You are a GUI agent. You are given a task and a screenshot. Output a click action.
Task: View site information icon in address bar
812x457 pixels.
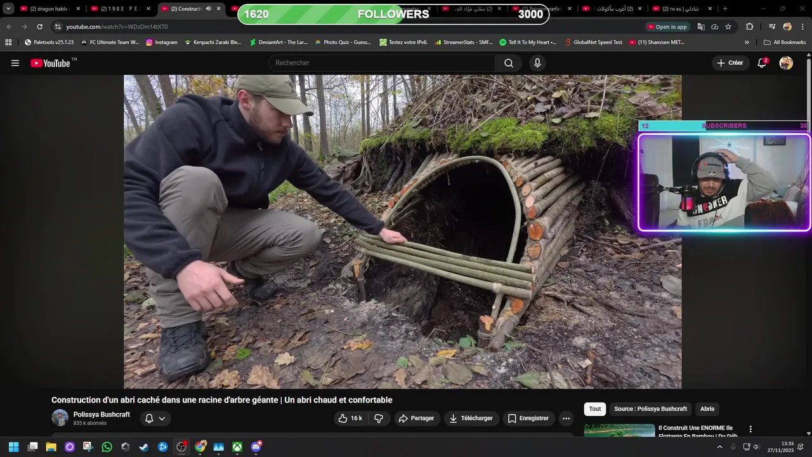57,27
